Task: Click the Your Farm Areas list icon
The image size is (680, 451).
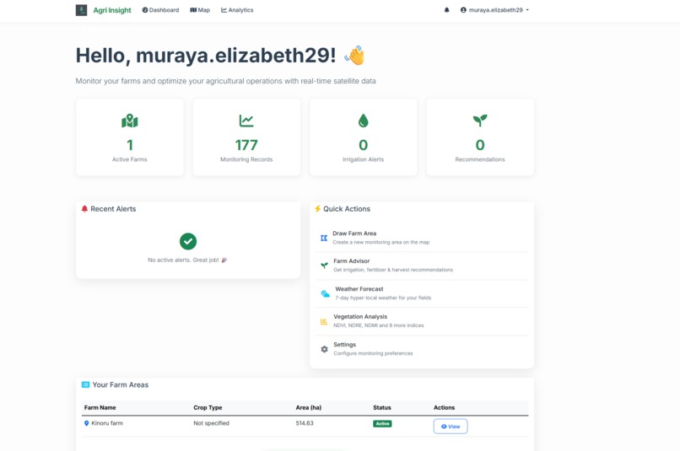Action: click(85, 384)
